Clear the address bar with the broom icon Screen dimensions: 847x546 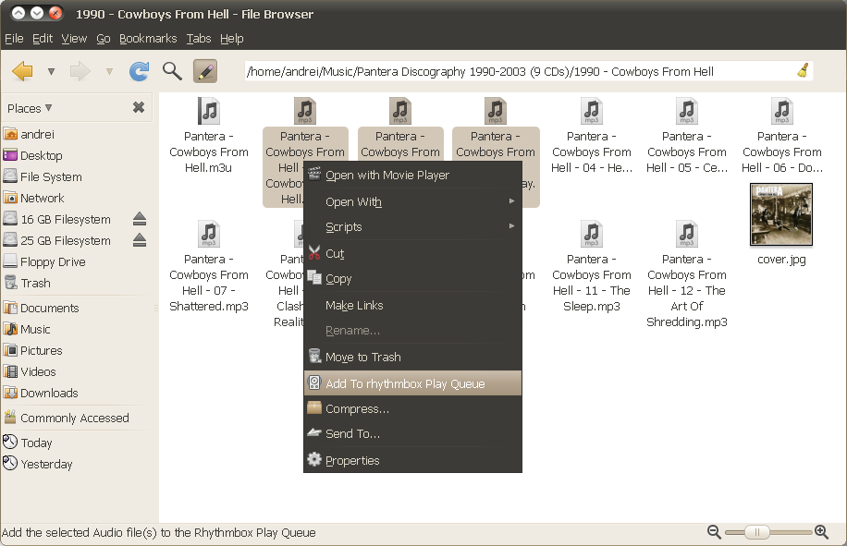[803, 71]
